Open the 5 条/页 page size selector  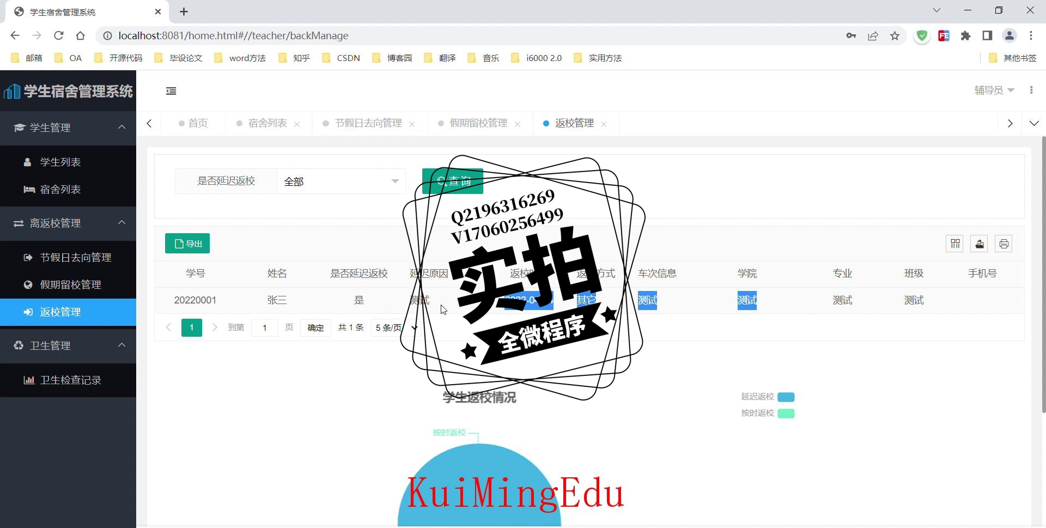point(396,327)
